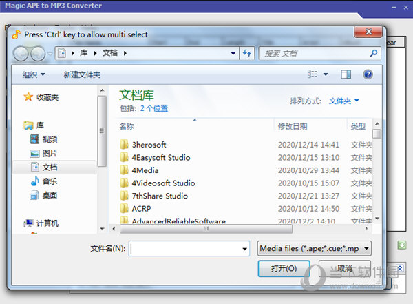Click the refresh arrows icon beside address bar
413x304 pixels.
coord(247,54)
